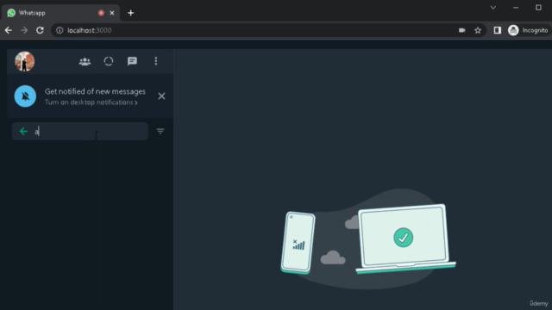Click 'Get notified of new messages' text
The width and height of the screenshot is (552, 310).
[x=95, y=91]
